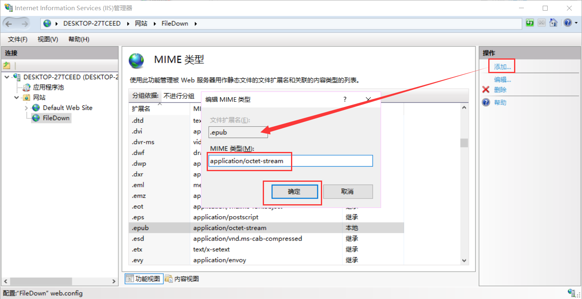This screenshot has height=299, width=582.
Task: Click the 添加... link in actions panel
Action: point(502,67)
